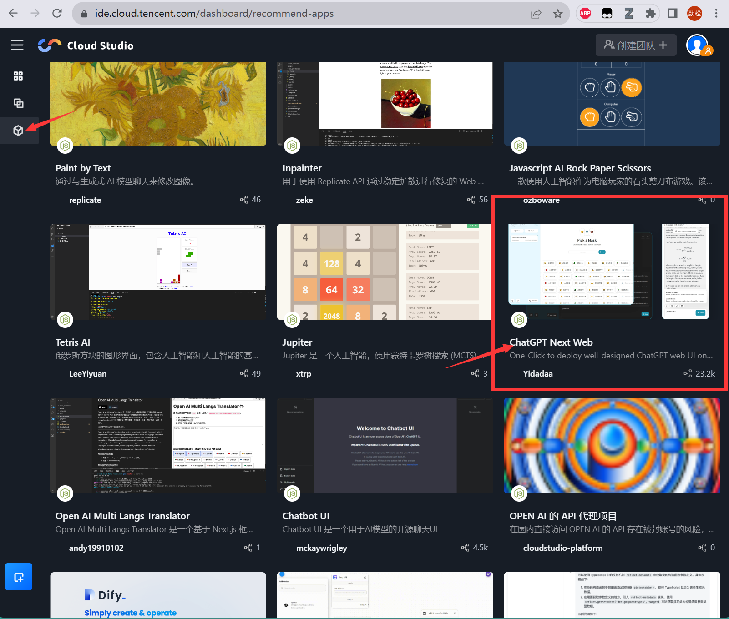Bookmark this page with the star icon

tap(558, 14)
